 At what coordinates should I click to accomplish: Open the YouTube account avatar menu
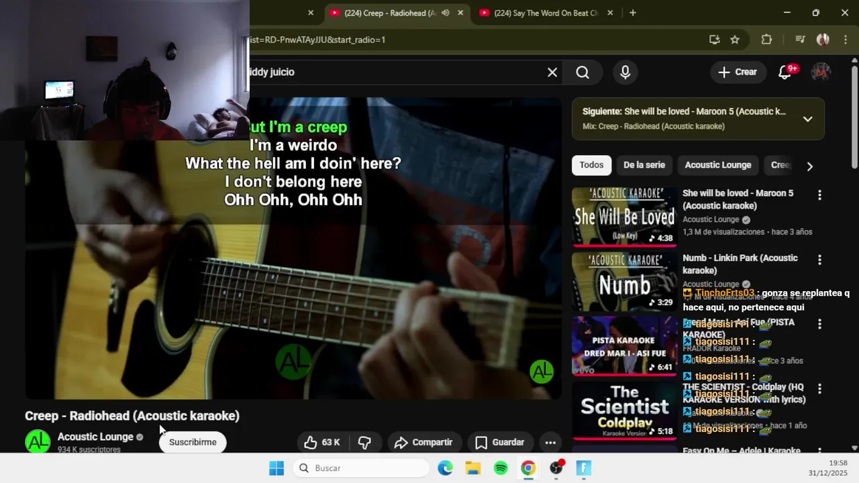[x=821, y=72]
